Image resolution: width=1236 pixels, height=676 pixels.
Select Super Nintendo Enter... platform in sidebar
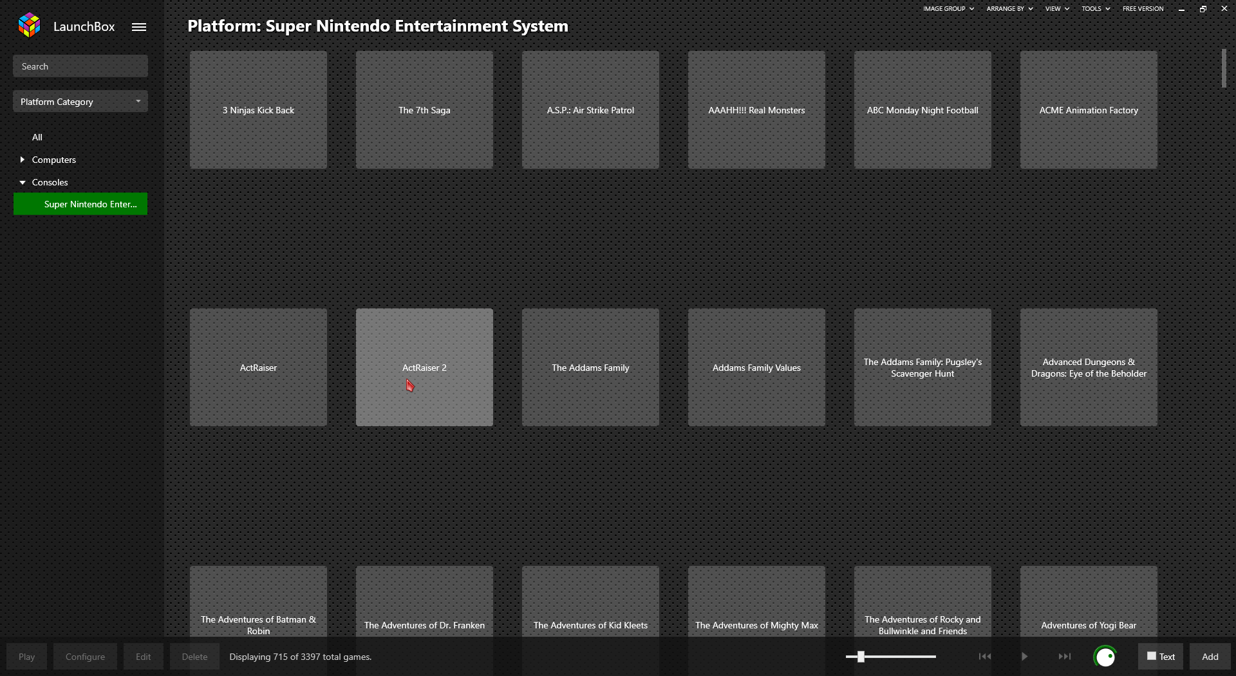tap(80, 204)
